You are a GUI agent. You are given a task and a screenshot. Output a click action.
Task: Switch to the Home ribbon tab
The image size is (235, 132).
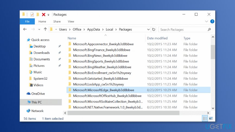point(42,21)
